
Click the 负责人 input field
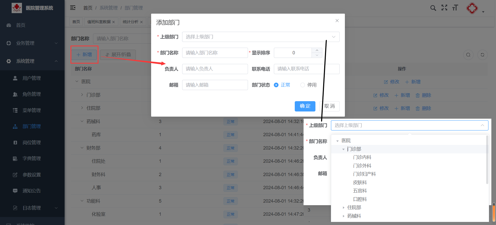[x=215, y=69]
